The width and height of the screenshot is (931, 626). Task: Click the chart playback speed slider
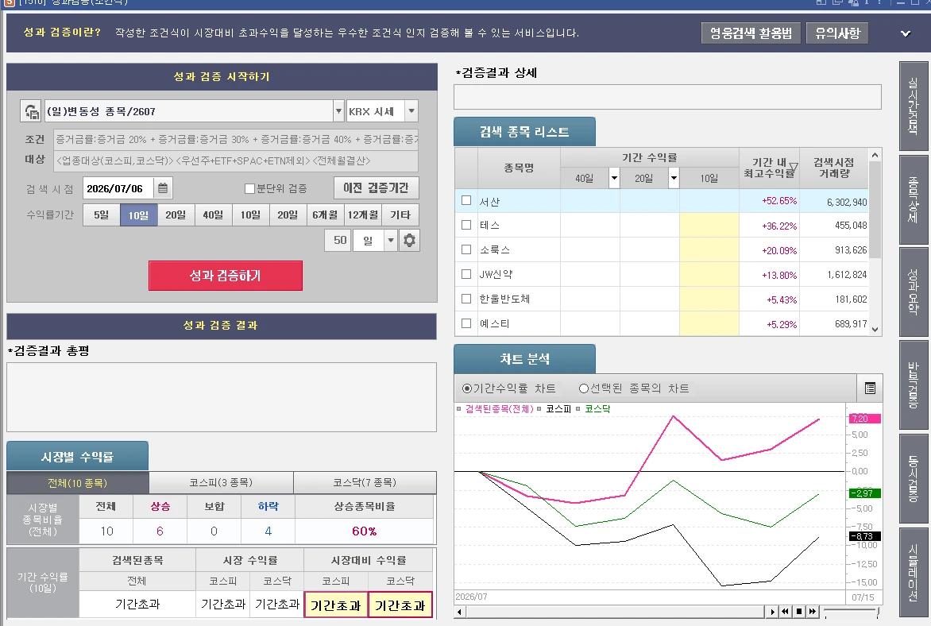coord(852,611)
